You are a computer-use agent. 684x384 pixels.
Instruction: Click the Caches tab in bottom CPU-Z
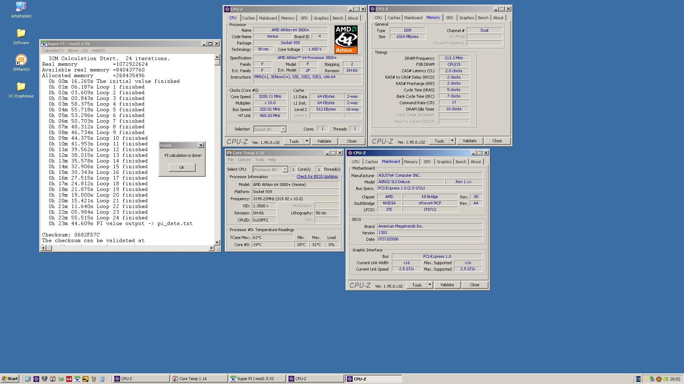[x=372, y=161]
